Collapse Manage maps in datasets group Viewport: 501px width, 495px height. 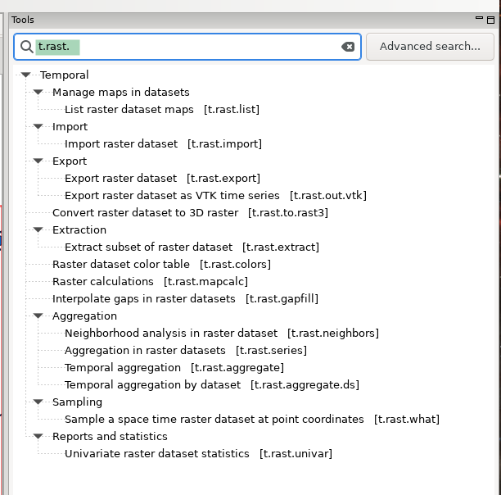38,92
